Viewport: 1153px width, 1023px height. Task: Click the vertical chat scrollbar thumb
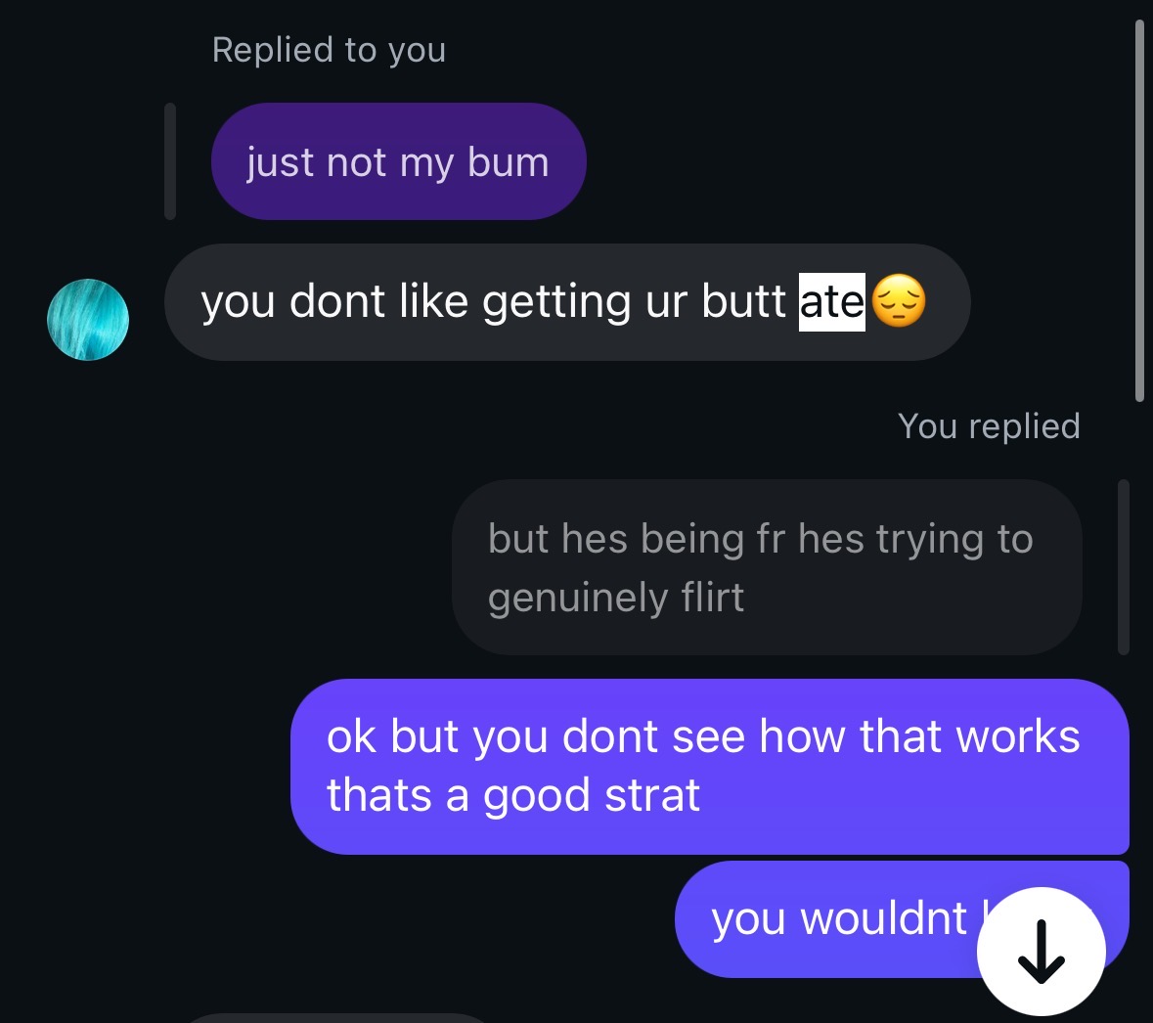point(1139,210)
